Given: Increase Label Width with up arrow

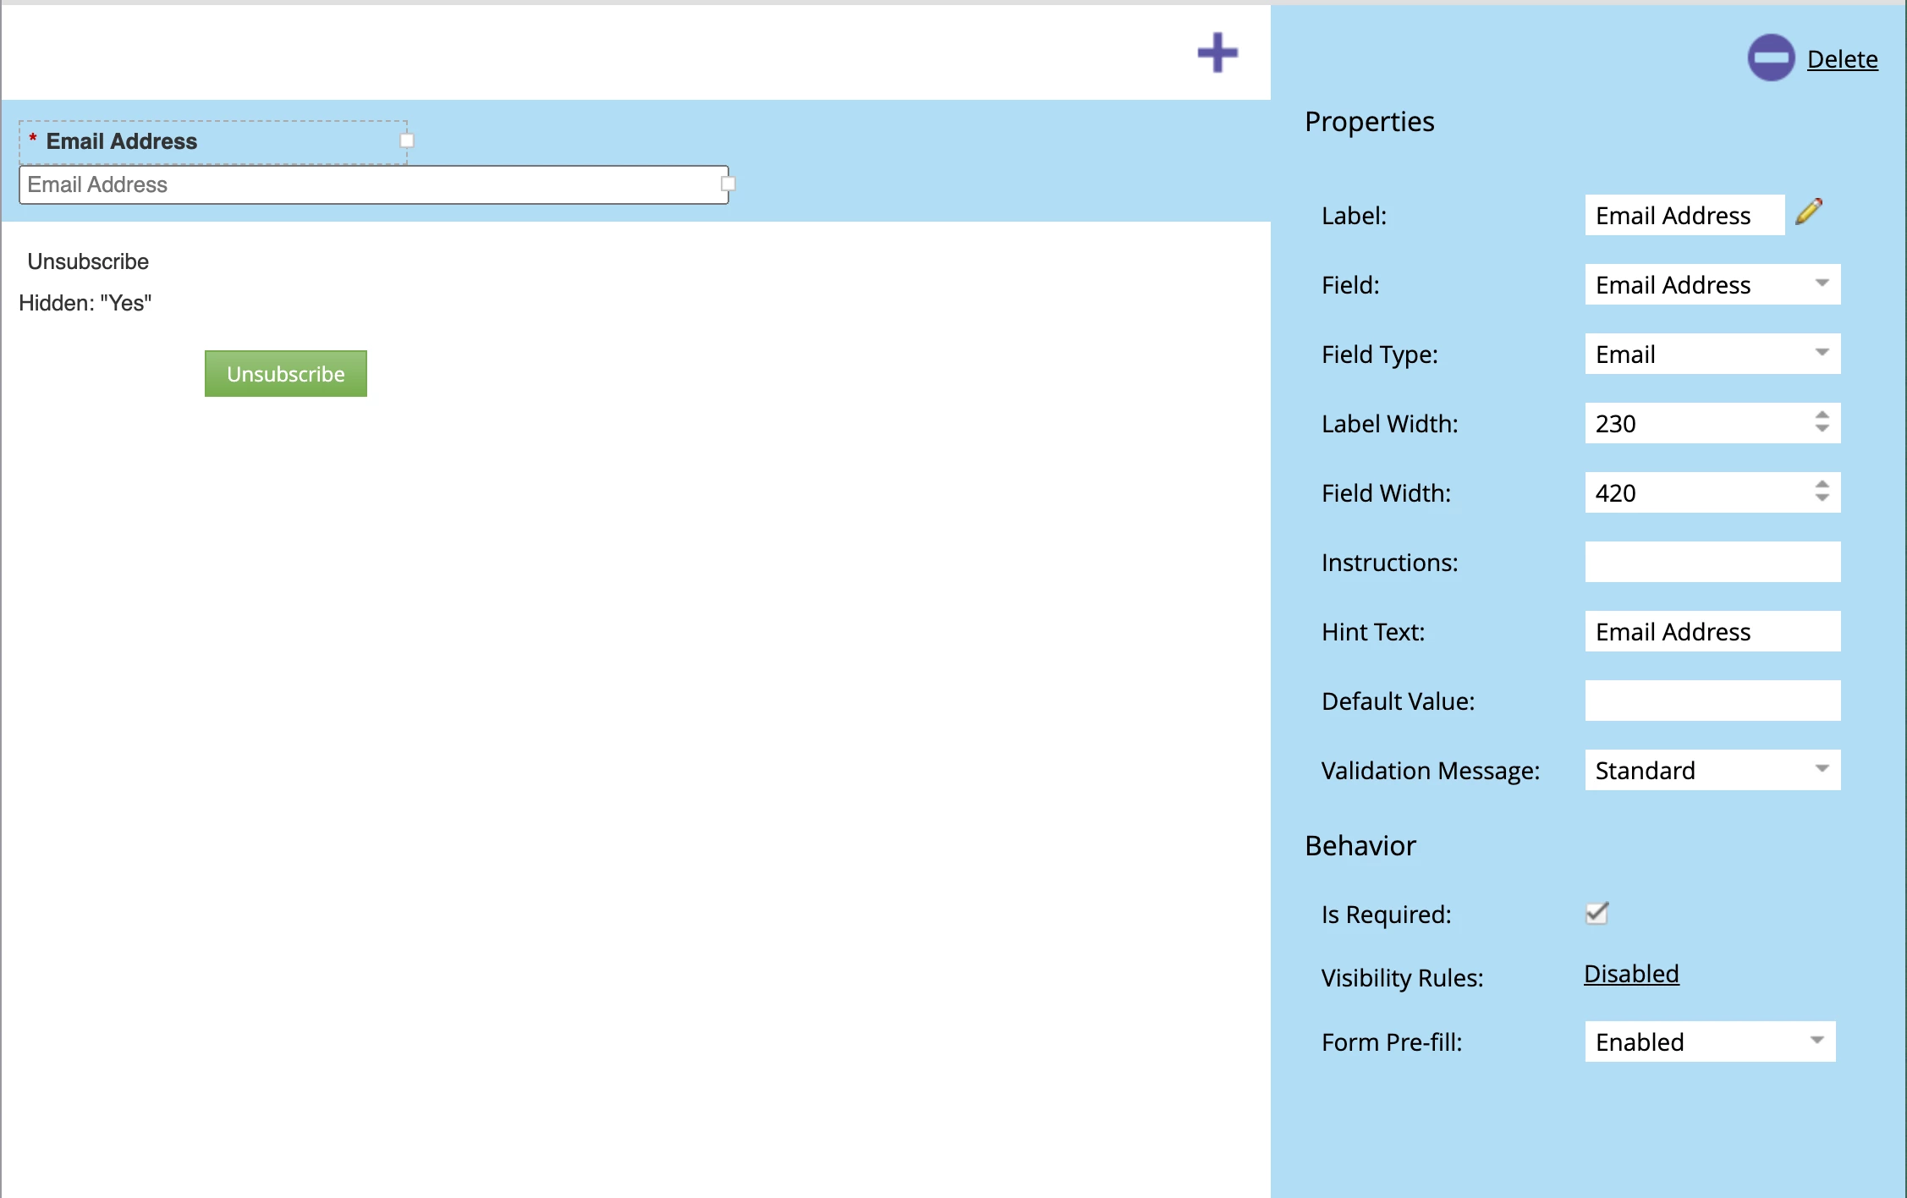Looking at the screenshot, I should click(1822, 415).
